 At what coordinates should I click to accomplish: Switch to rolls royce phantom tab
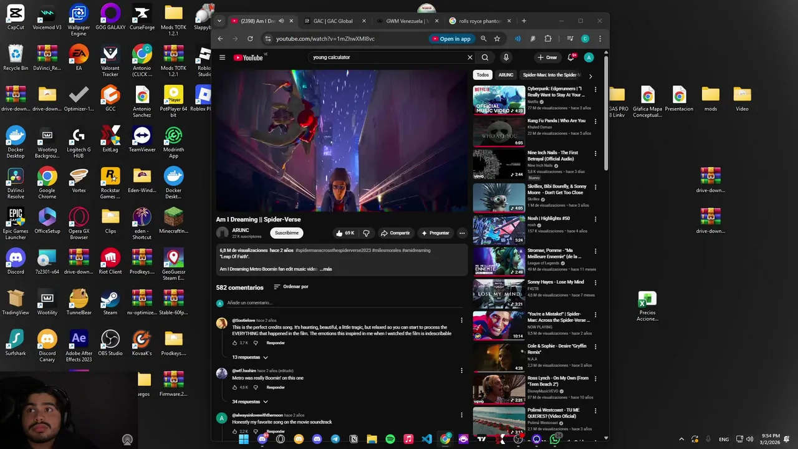pyautogui.click(x=479, y=21)
